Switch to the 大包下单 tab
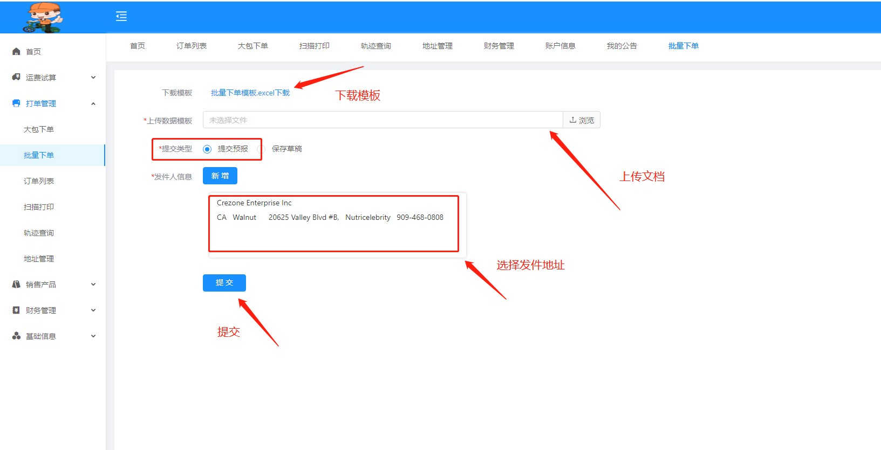 click(x=253, y=46)
